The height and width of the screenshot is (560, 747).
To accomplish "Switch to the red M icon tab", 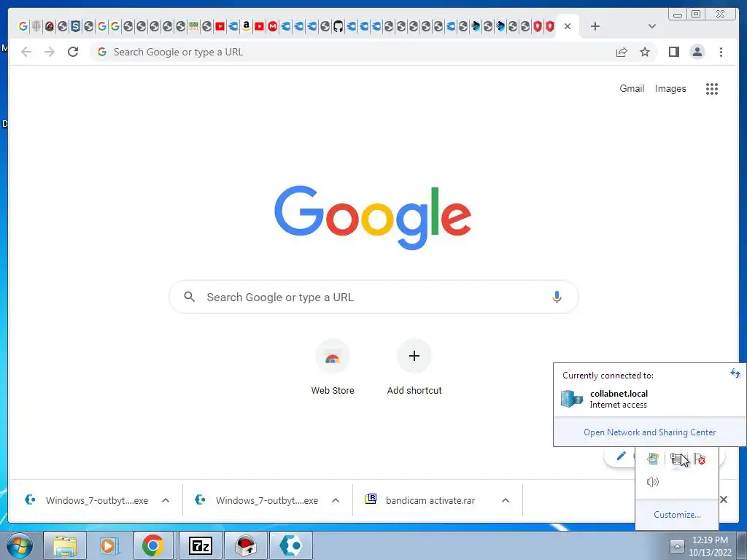I will 272,26.
